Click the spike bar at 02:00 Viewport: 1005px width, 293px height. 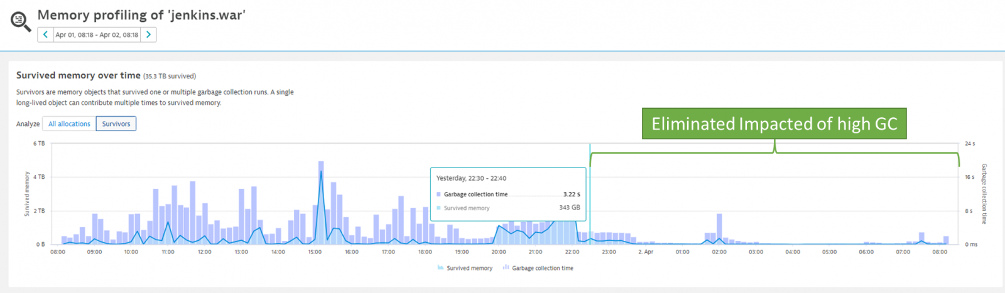(x=719, y=229)
